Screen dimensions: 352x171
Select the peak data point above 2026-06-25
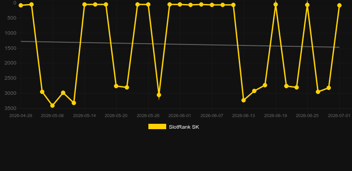(307, 5)
